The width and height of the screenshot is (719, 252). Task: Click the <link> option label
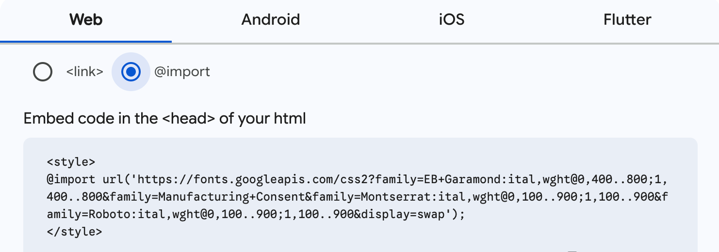(84, 72)
